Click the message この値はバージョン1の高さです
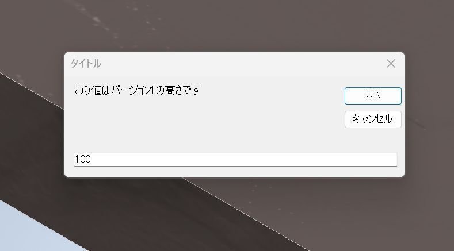 tap(138, 91)
